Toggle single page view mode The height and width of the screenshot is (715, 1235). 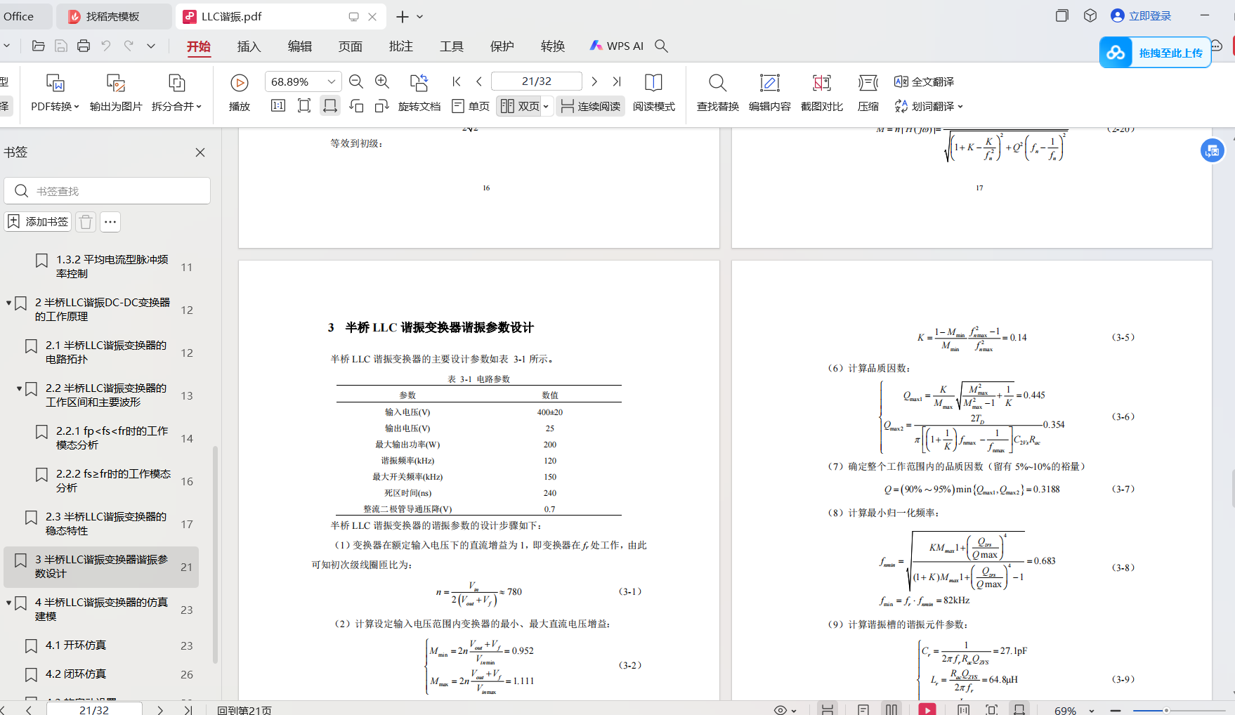(x=471, y=106)
